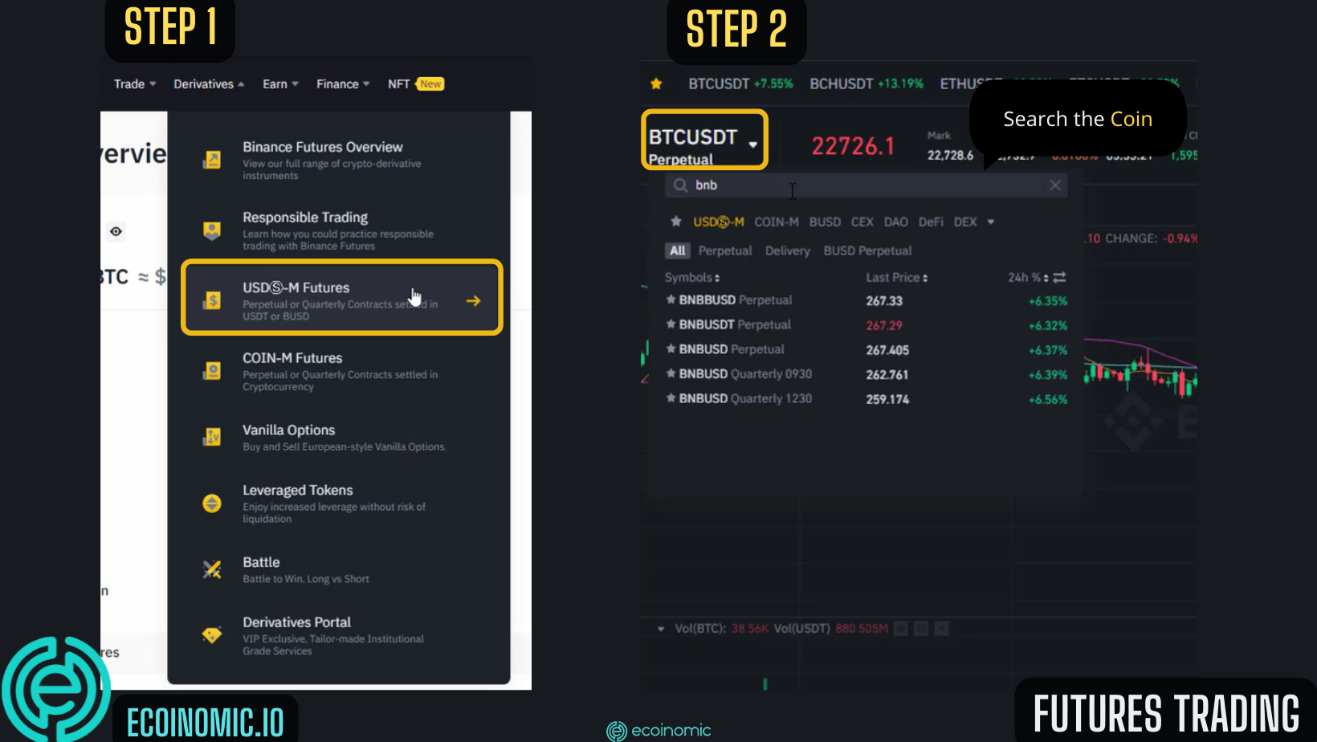This screenshot has width=1317, height=742.
Task: Select the Delivery filter
Action: (788, 251)
